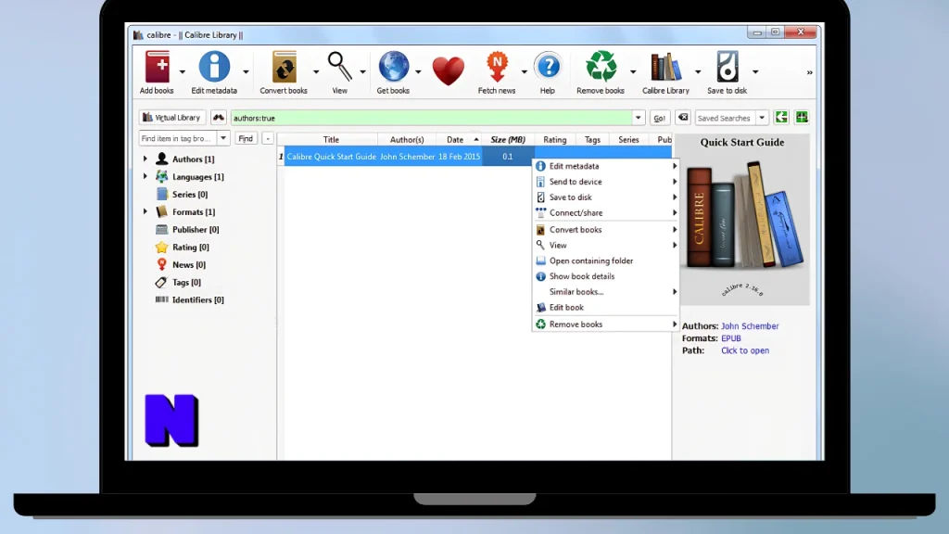
Task: Choose View in context menu
Action: 604,245
